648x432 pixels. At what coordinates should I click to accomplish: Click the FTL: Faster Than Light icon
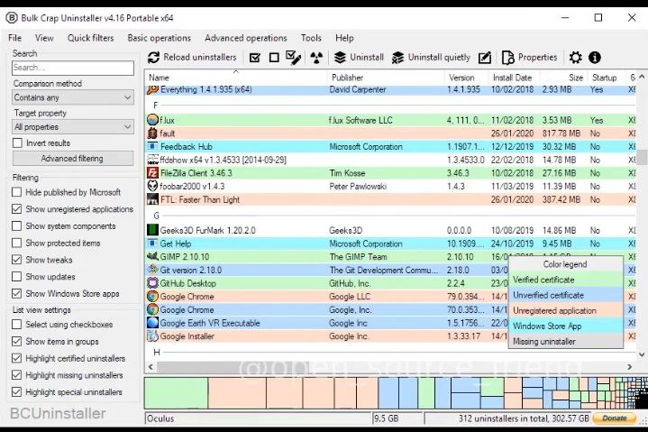tap(152, 199)
